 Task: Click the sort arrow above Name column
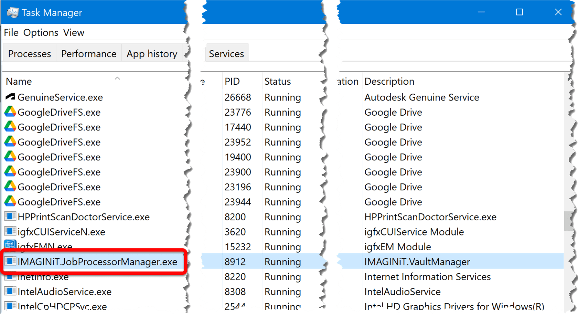coord(117,78)
